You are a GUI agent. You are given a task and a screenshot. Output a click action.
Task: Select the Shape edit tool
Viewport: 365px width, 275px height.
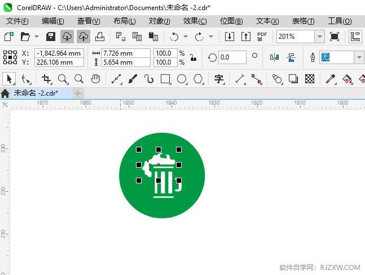click(26, 79)
